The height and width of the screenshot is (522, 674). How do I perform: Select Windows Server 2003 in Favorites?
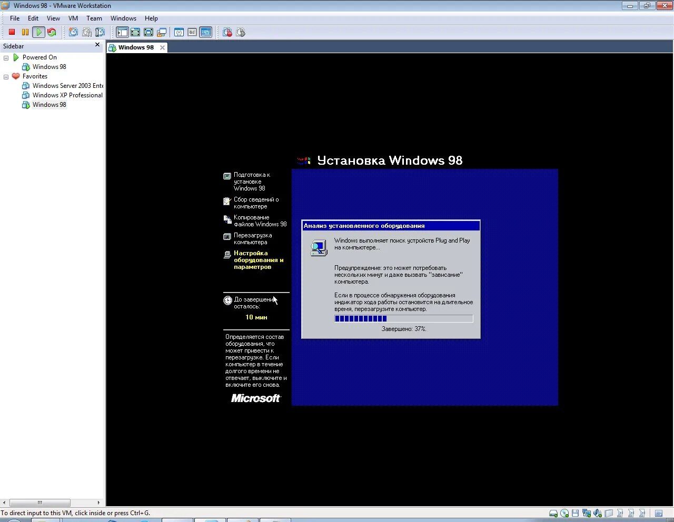coord(67,85)
